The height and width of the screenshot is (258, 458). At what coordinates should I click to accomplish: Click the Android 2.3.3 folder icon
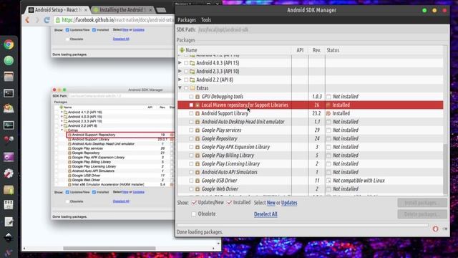click(x=193, y=72)
